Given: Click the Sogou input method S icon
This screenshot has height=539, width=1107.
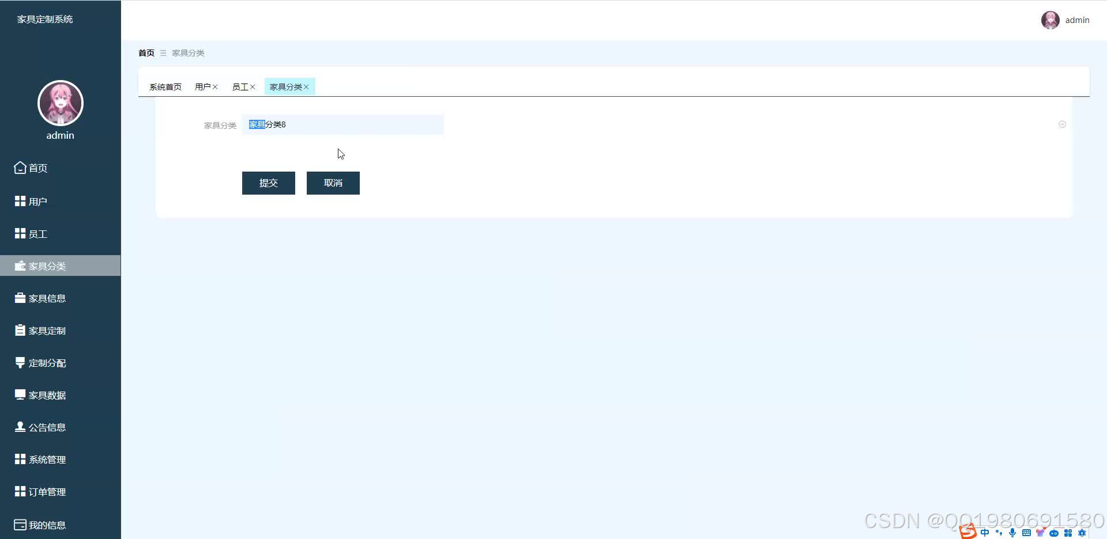Looking at the screenshot, I should click(x=968, y=531).
